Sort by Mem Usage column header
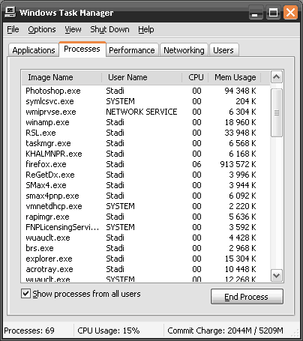The image size is (303, 341). [235, 77]
